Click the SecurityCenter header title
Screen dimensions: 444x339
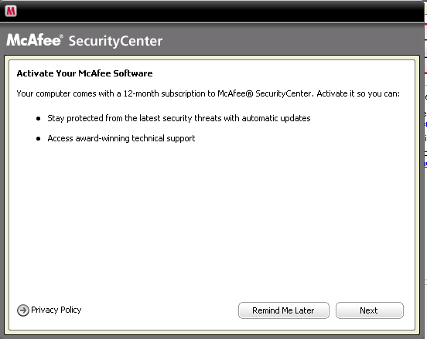(x=115, y=41)
